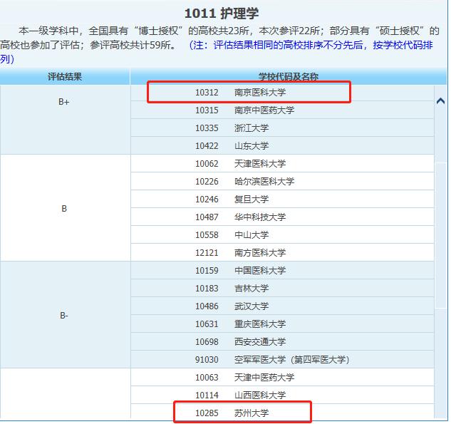Click the B rating cell
This screenshot has width=451, height=424.
click(65, 208)
